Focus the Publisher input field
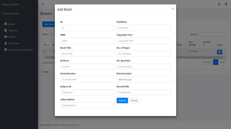The image size is (231, 129). [144, 28]
